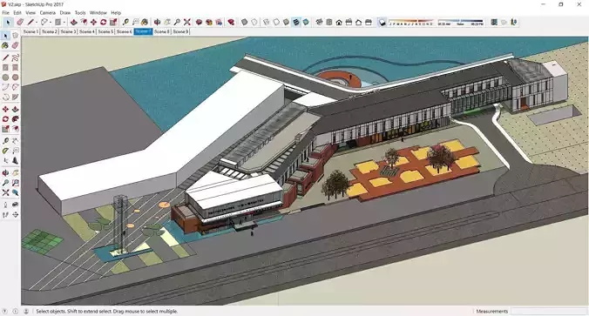589x316 pixels.
Task: Toggle X-Ray face style
Action: [244, 22]
